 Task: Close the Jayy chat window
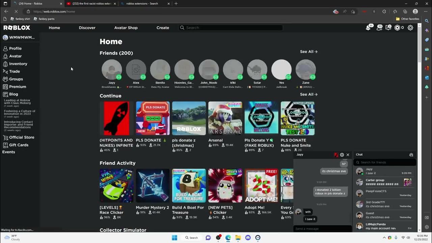(x=348, y=155)
